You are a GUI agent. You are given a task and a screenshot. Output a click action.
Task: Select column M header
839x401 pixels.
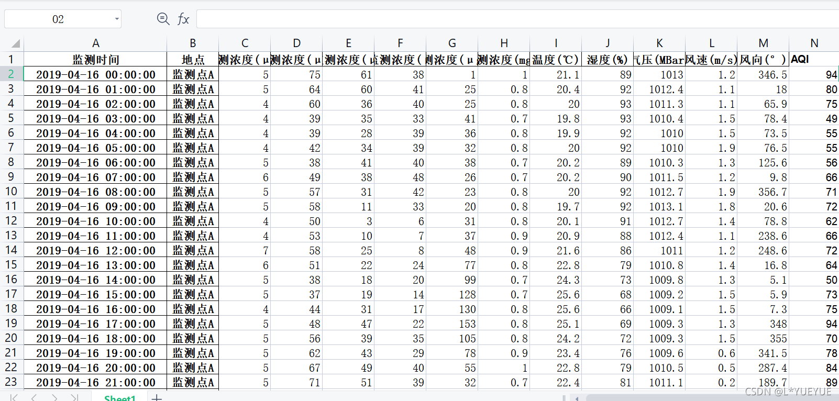pos(763,43)
